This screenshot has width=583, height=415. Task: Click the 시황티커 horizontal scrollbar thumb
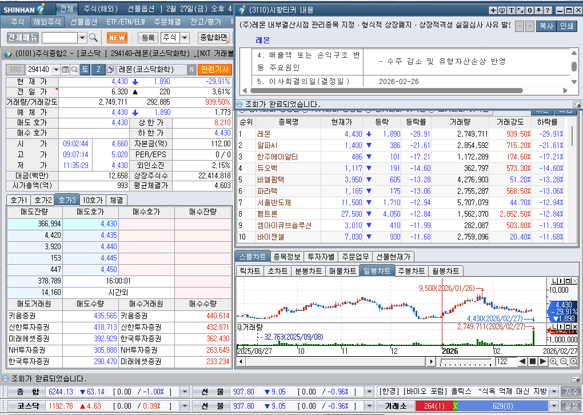tap(387, 90)
